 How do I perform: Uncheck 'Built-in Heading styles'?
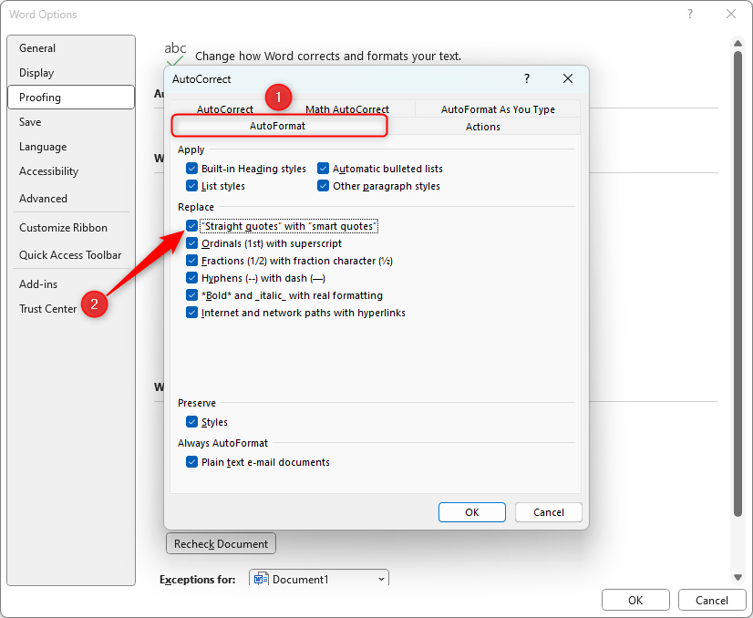pos(191,169)
